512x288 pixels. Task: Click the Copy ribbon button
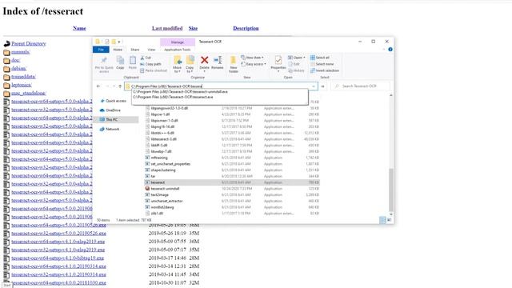click(x=120, y=62)
